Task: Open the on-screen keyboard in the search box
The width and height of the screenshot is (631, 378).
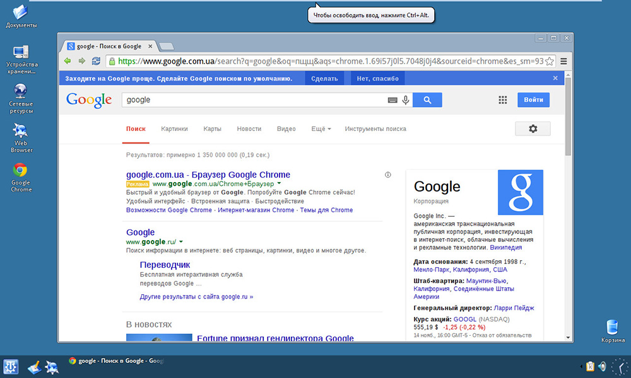Action: tap(392, 100)
